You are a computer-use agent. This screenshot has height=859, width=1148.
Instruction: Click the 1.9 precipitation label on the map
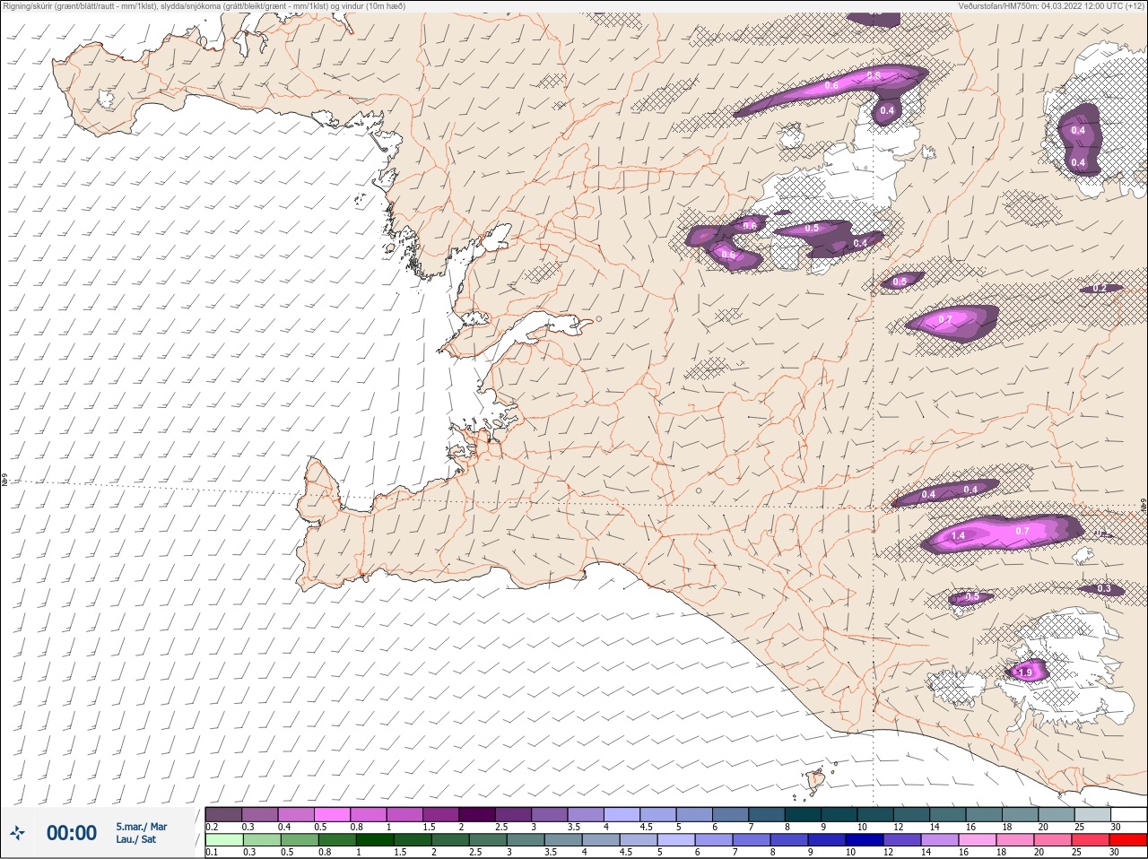[1024, 672]
